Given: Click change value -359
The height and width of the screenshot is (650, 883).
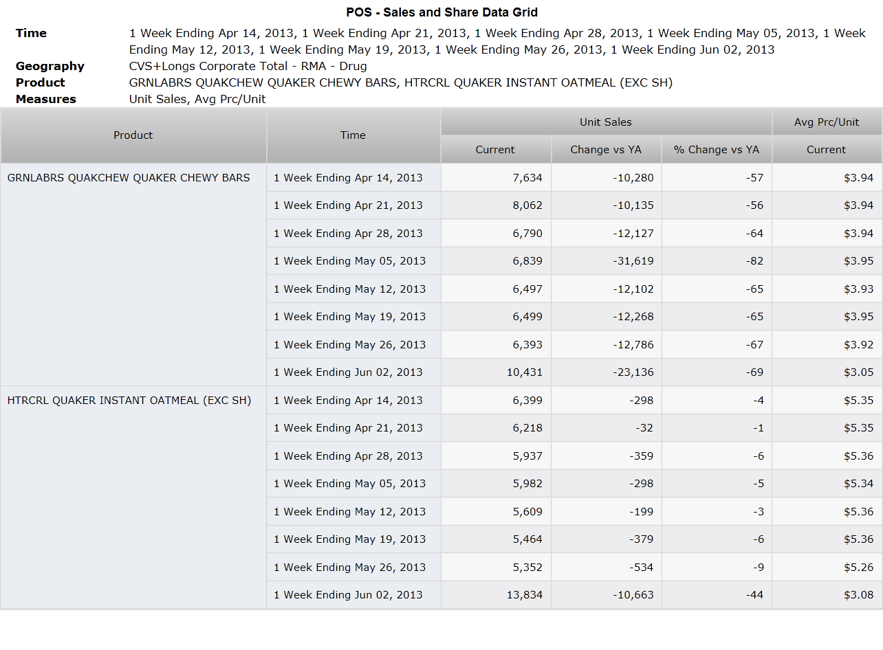Looking at the screenshot, I should pyautogui.click(x=606, y=456).
